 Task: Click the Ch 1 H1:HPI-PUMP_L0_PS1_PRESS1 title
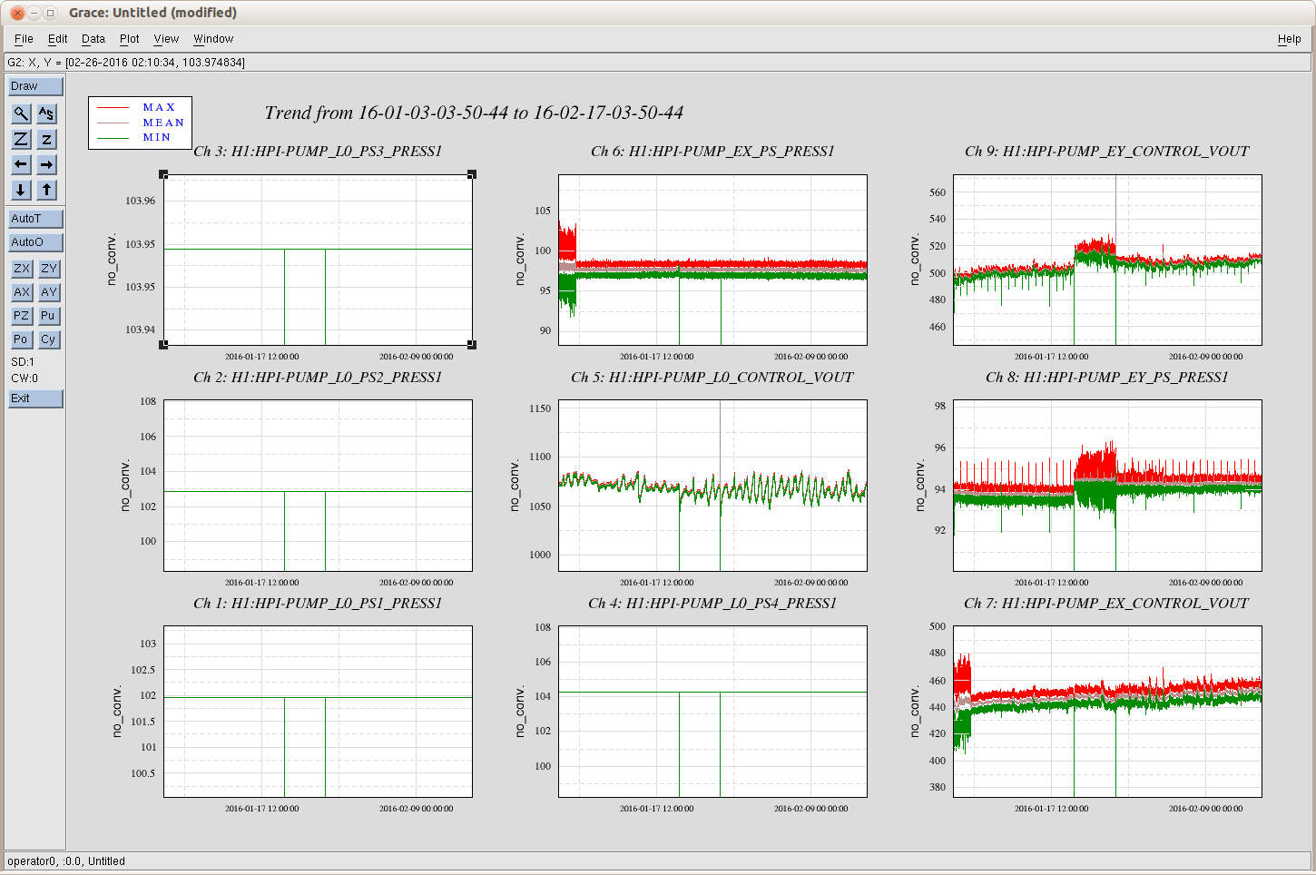click(x=318, y=604)
